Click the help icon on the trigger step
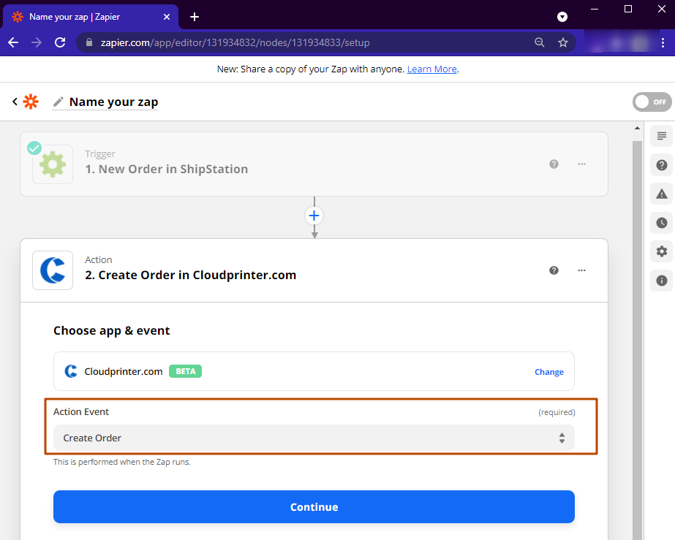This screenshot has width=675, height=540. (554, 164)
